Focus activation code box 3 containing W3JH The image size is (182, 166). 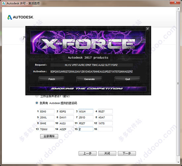(86, 111)
